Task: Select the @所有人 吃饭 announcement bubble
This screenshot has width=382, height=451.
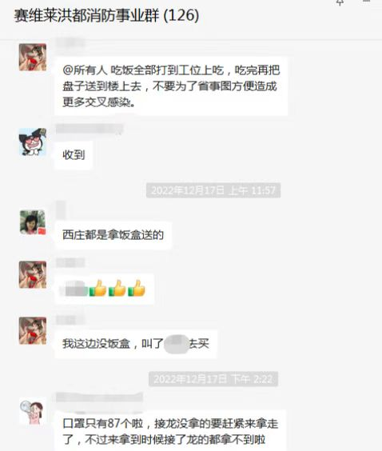Action: 171,86
